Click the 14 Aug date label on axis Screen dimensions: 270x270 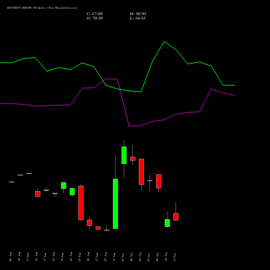pos(36,257)
